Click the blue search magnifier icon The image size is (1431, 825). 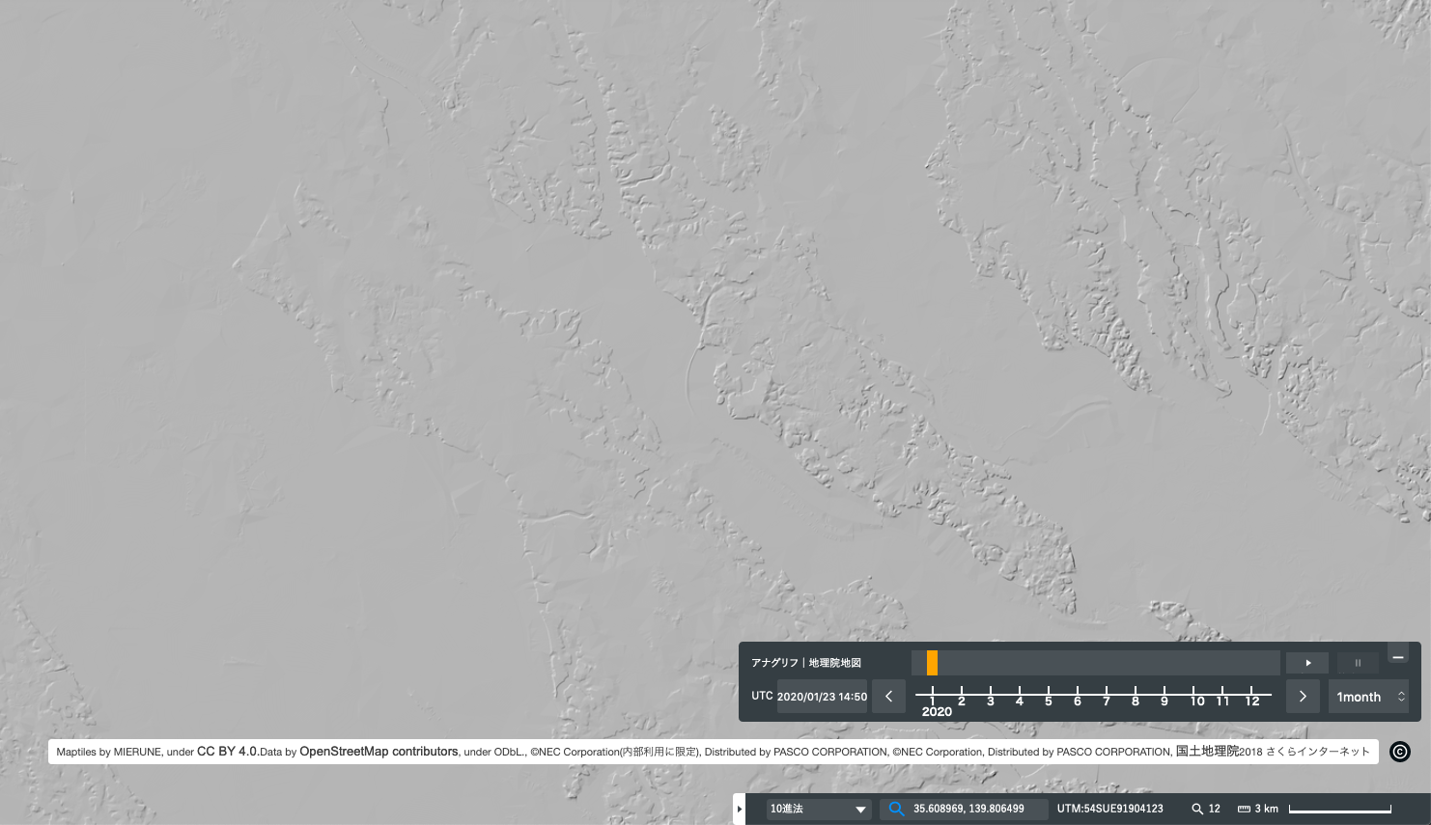[896, 809]
